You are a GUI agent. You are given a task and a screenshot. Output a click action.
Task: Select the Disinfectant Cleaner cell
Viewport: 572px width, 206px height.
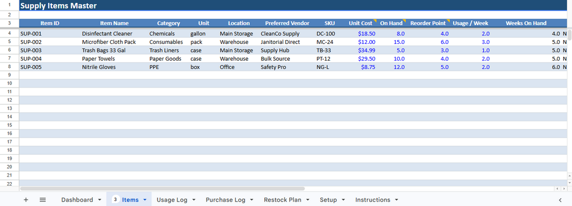[115, 33]
